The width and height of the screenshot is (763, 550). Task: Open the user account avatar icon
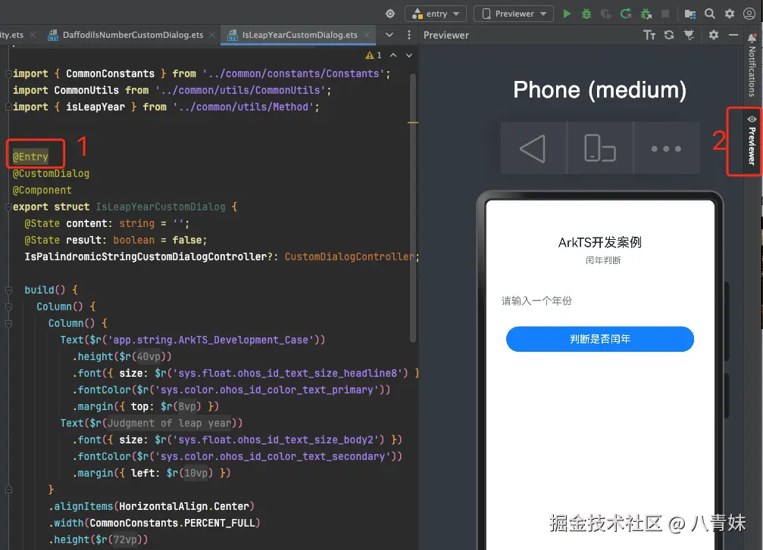pyautogui.click(x=749, y=14)
